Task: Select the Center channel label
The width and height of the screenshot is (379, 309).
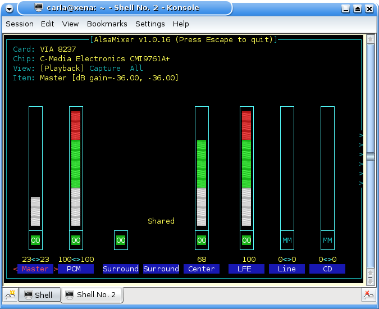Action: pos(202,269)
